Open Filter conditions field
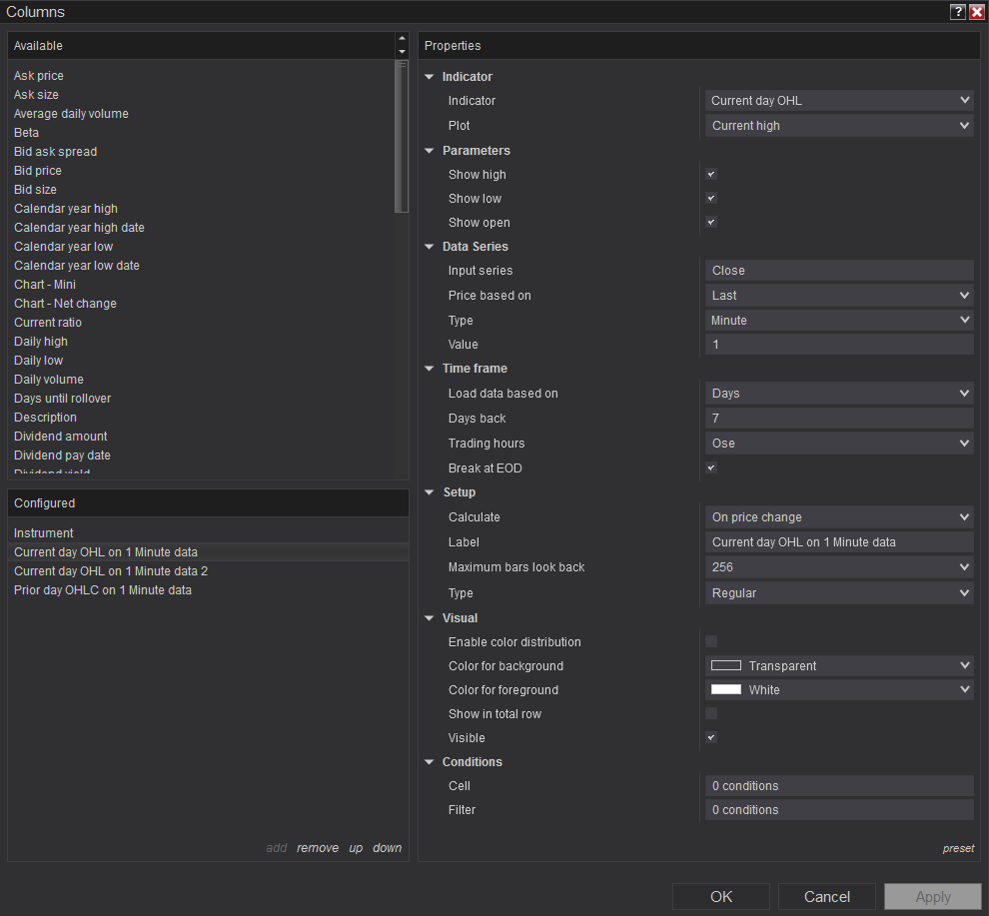 click(x=839, y=810)
